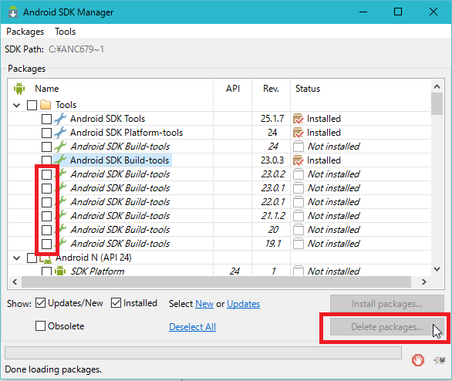
Task: Click the Android icon beside SDK Platform
Action: coord(60,271)
